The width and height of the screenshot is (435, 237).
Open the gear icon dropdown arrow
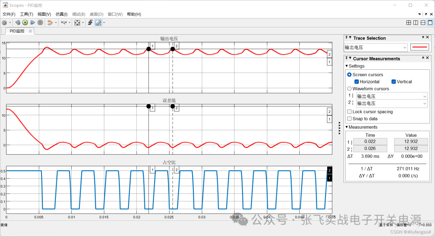point(10,23)
